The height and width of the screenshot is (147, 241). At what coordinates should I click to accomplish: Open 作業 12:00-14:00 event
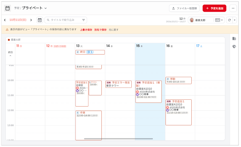(x=88, y=125)
